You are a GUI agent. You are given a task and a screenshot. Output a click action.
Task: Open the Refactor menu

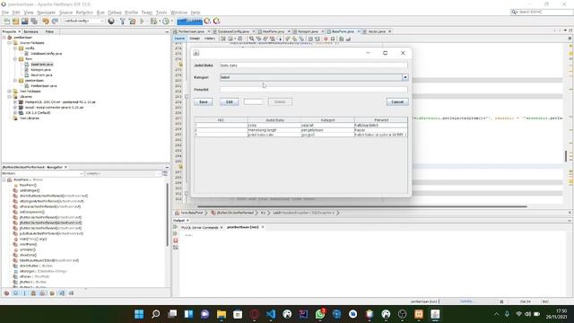coord(84,13)
